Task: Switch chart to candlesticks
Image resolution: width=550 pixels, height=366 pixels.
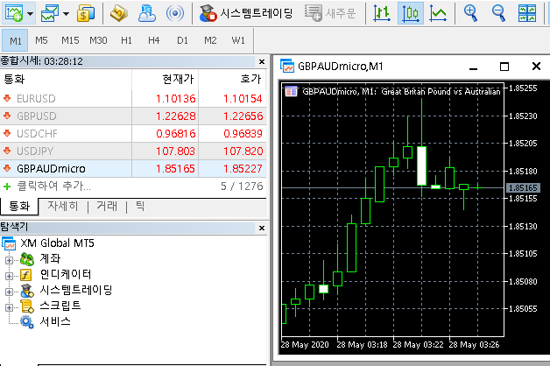Action: click(x=410, y=13)
